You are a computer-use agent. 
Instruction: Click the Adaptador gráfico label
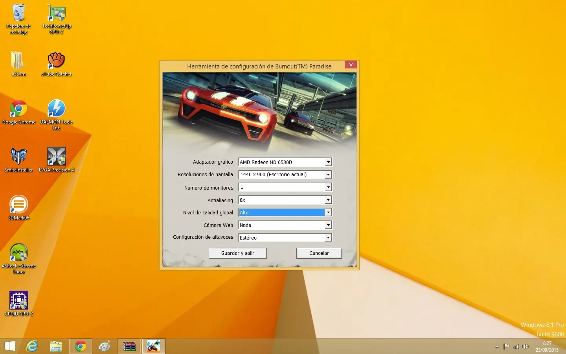pos(213,162)
